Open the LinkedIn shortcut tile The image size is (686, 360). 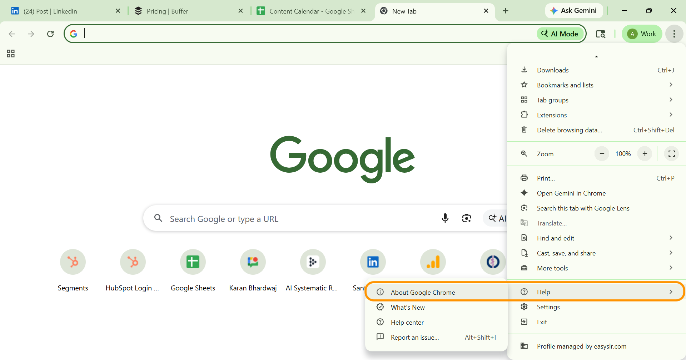tap(373, 262)
